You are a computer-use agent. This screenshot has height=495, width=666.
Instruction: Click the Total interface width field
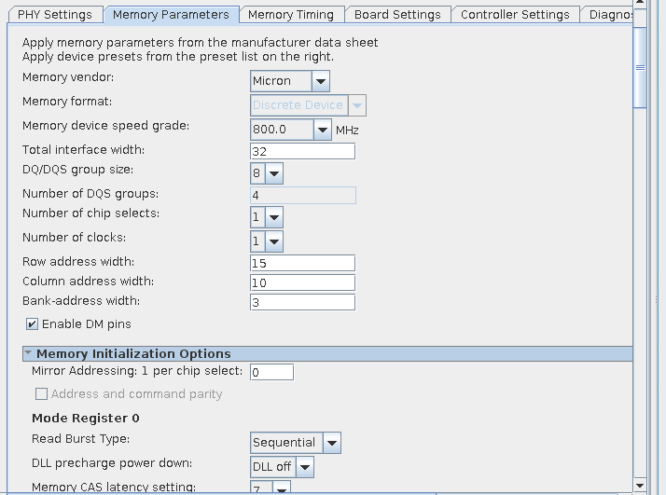click(x=302, y=151)
